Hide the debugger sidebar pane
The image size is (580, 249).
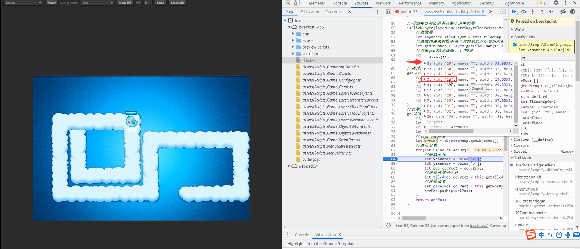[503, 12]
